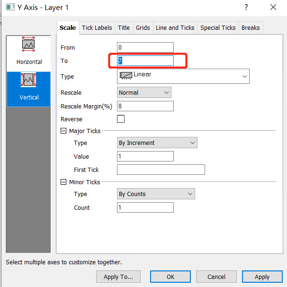Click the Major Ticks Value field

145,156
